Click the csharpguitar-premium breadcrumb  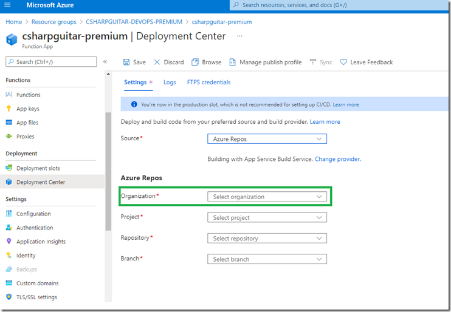tap(222, 22)
